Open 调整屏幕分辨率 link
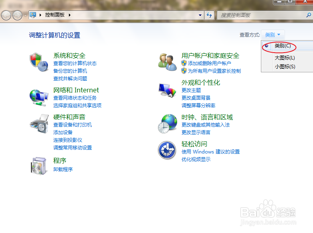This screenshot has height=233, width=313. (x=198, y=106)
